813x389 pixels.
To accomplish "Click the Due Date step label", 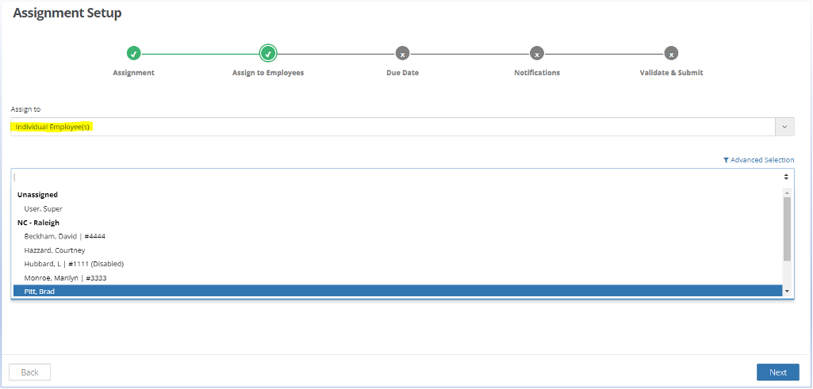I will (x=402, y=73).
